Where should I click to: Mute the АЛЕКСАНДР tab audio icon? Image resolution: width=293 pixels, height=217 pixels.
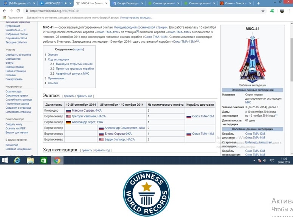pos(66,3)
